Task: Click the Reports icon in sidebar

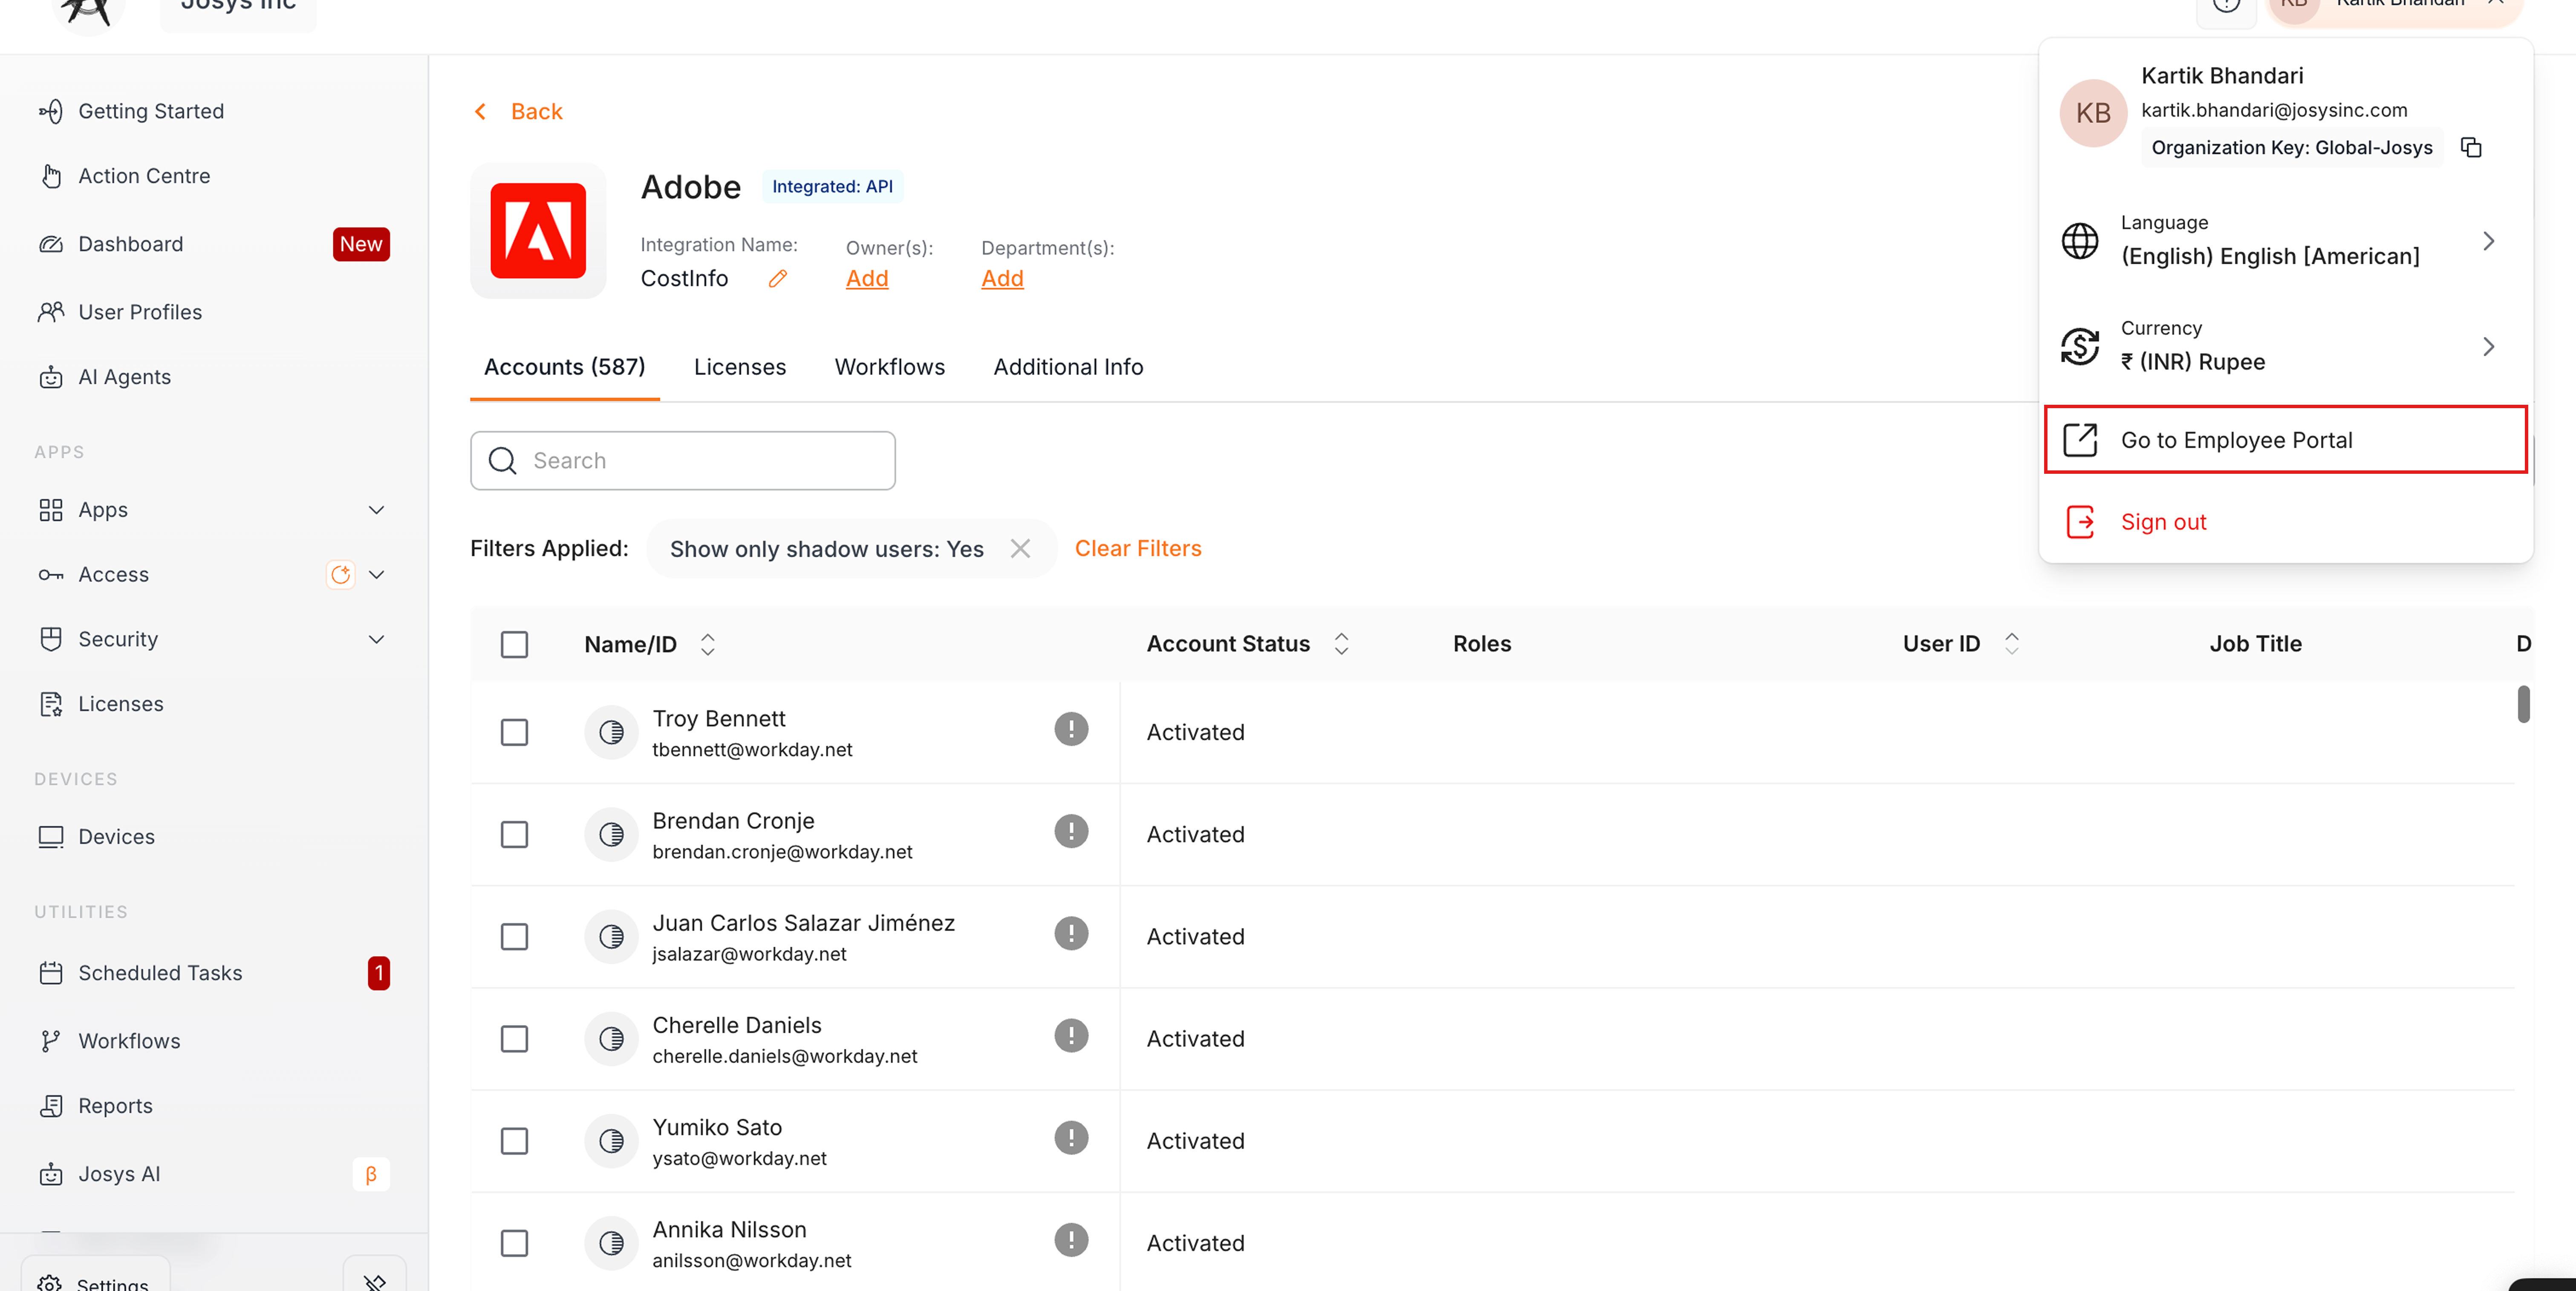Action: pos(51,1106)
